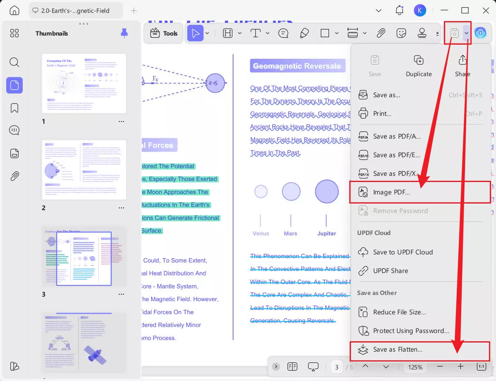This screenshot has width=496, height=381.
Task: Switch to two-page view mode
Action: click(x=292, y=367)
